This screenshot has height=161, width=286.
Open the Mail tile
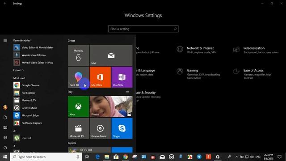(111, 55)
